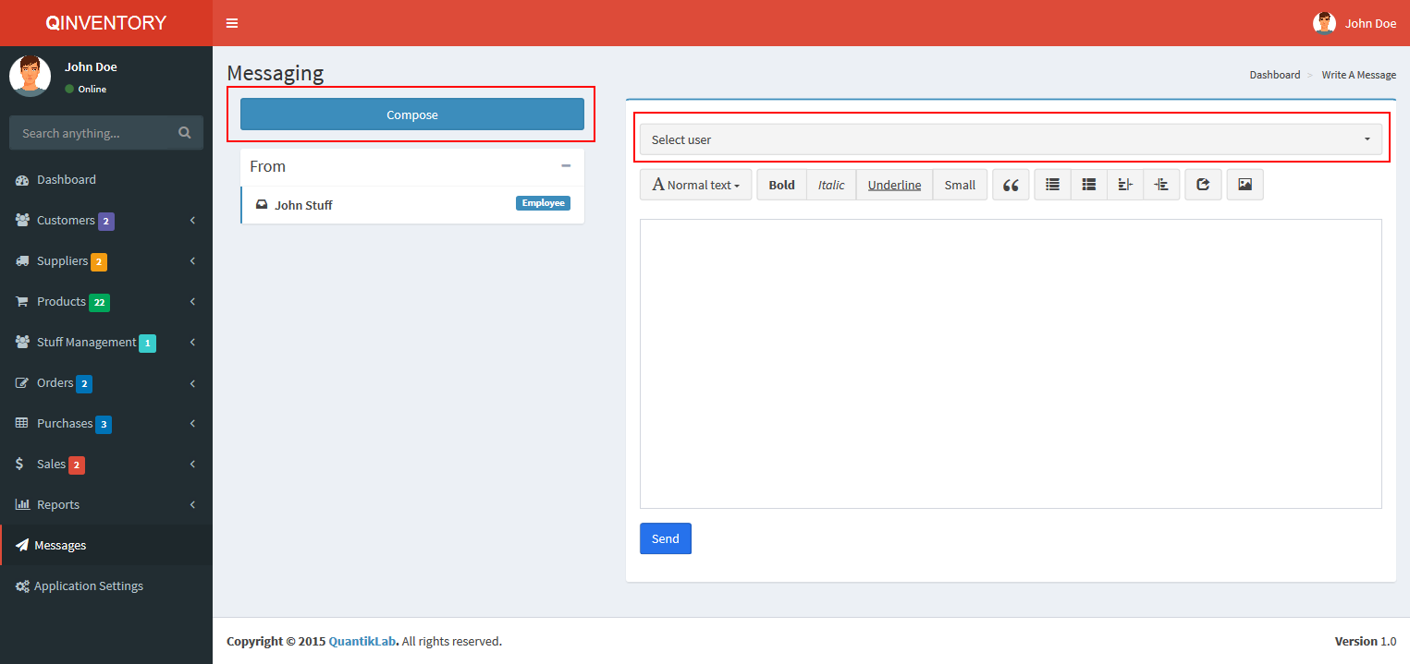Click the Employee label badge

[x=543, y=203]
